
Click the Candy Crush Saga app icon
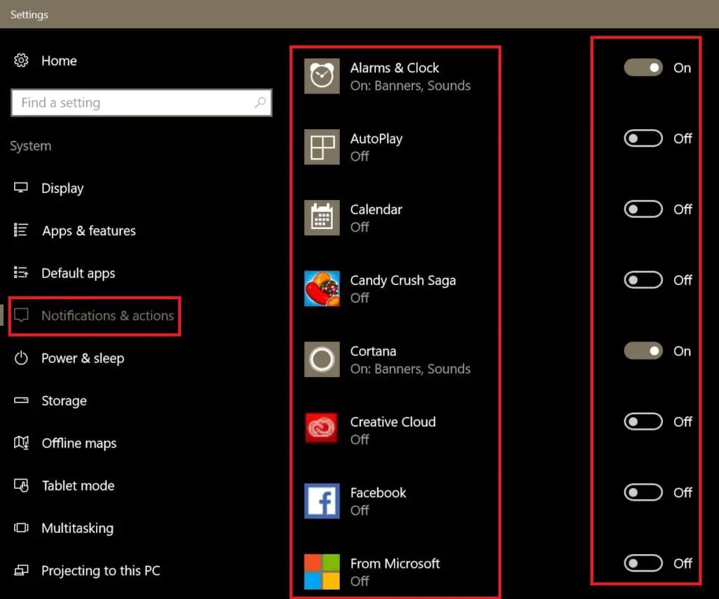[322, 289]
